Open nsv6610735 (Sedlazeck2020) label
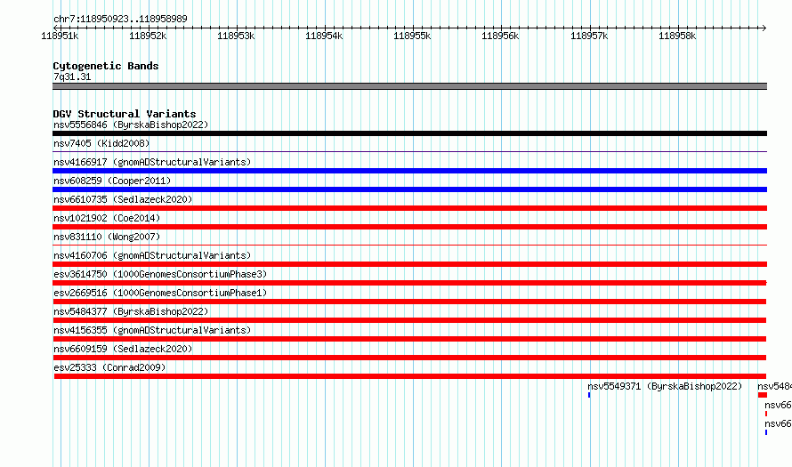 click(x=123, y=199)
